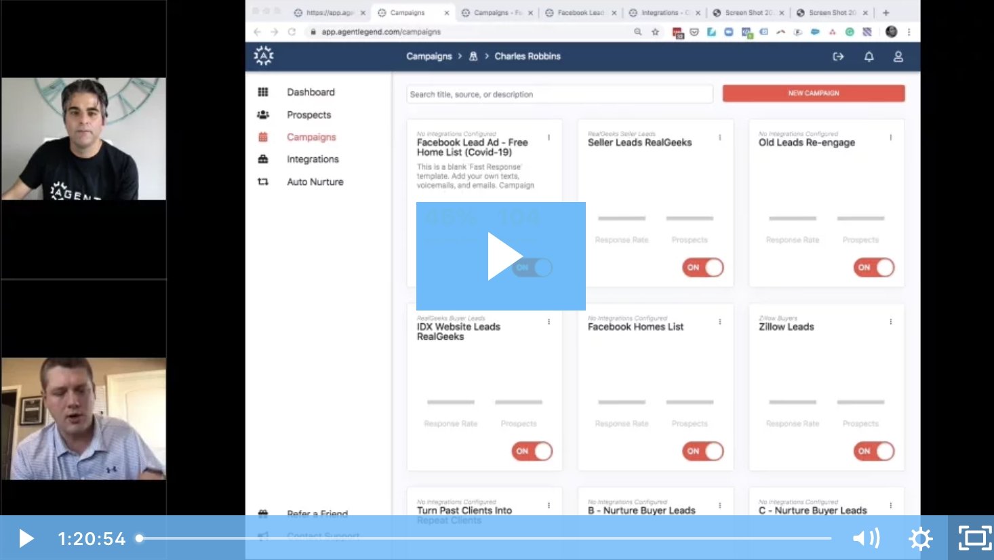
Task: Click Campaigns breadcrumb
Action: pos(429,56)
